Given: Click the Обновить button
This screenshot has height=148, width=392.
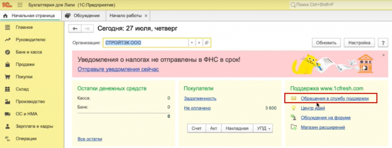Looking at the screenshot, I should 326,43.
